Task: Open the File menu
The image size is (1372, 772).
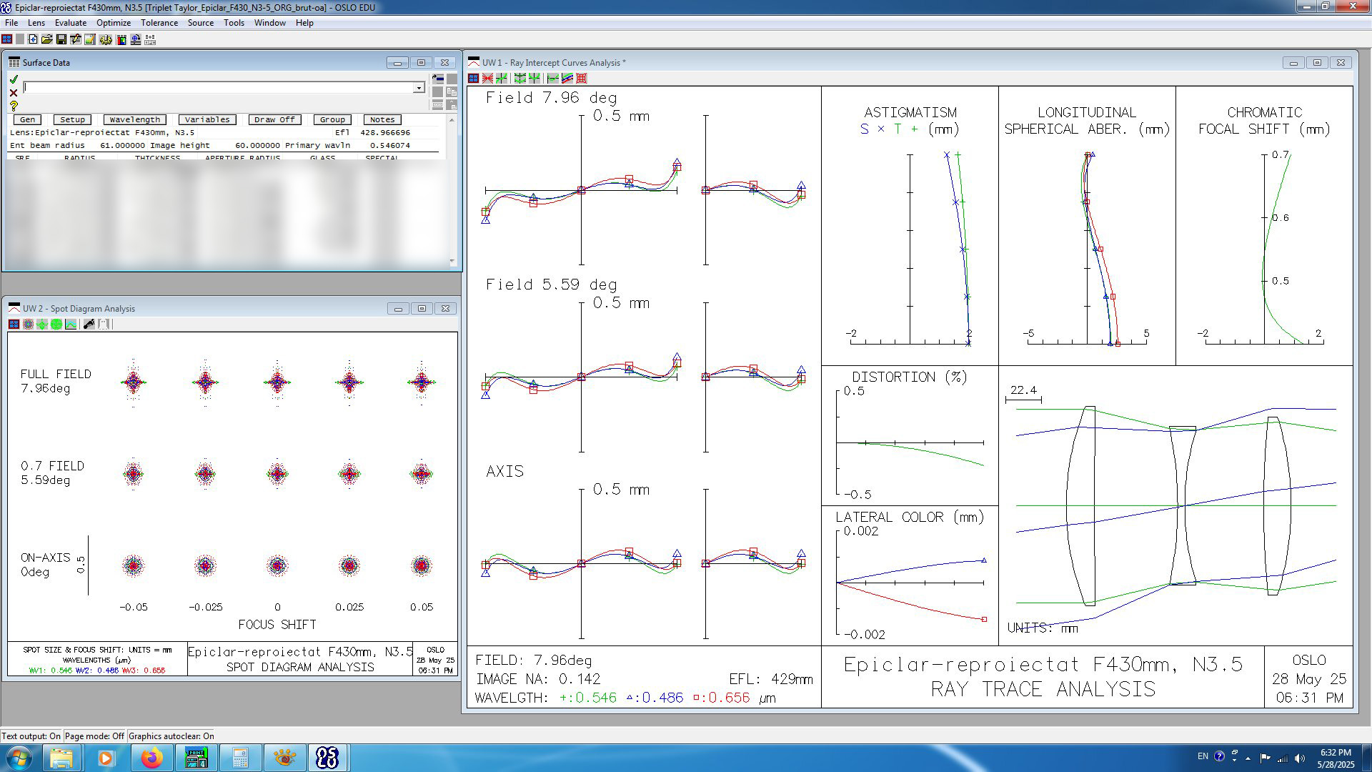Action: pyautogui.click(x=11, y=23)
